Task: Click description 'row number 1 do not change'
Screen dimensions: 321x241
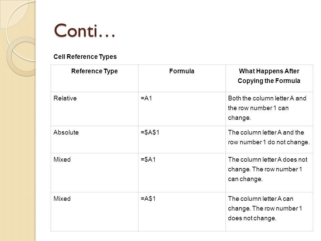Action: click(269, 142)
